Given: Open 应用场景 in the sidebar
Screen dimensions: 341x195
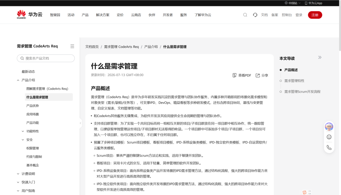Looking at the screenshot, I should tap(33, 114).
